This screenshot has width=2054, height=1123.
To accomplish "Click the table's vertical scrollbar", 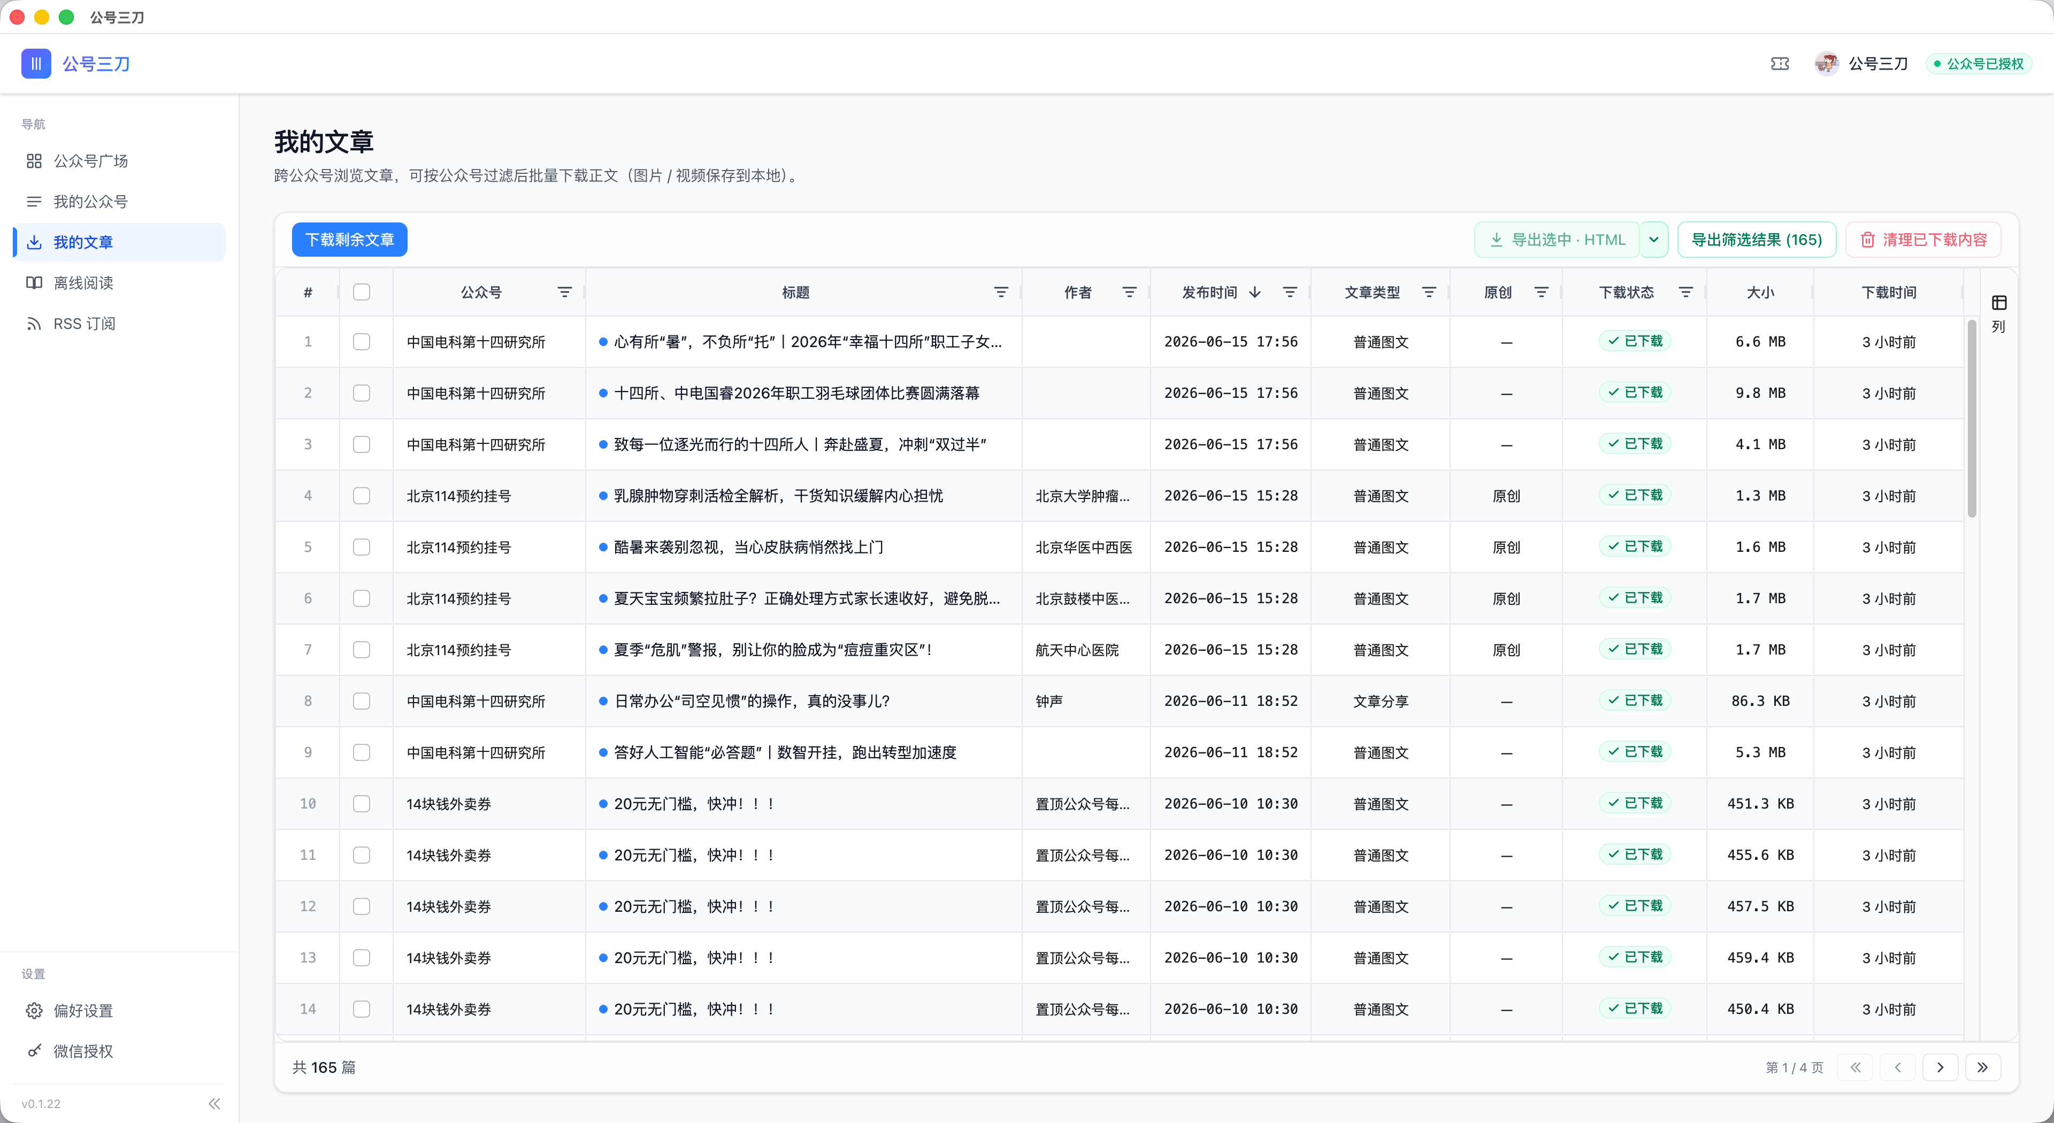I will pos(1972,418).
